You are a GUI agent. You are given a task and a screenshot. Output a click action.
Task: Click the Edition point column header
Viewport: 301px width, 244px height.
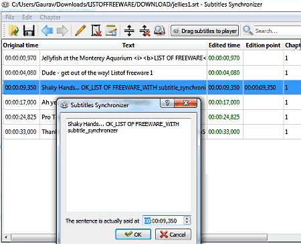point(263,45)
